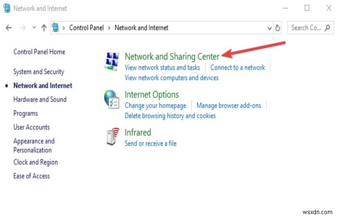Refresh the Control Panel view
This screenshot has width=338, height=217.
278,28
